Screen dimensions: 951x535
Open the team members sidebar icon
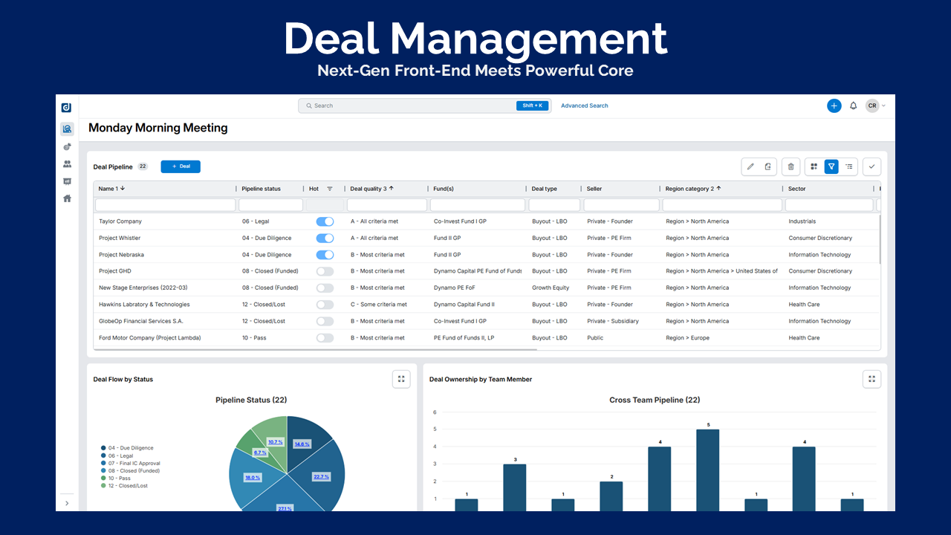click(x=67, y=165)
